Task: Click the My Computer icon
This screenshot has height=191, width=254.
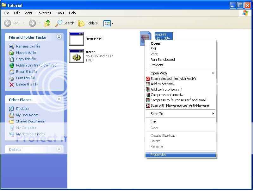Action: (12, 128)
